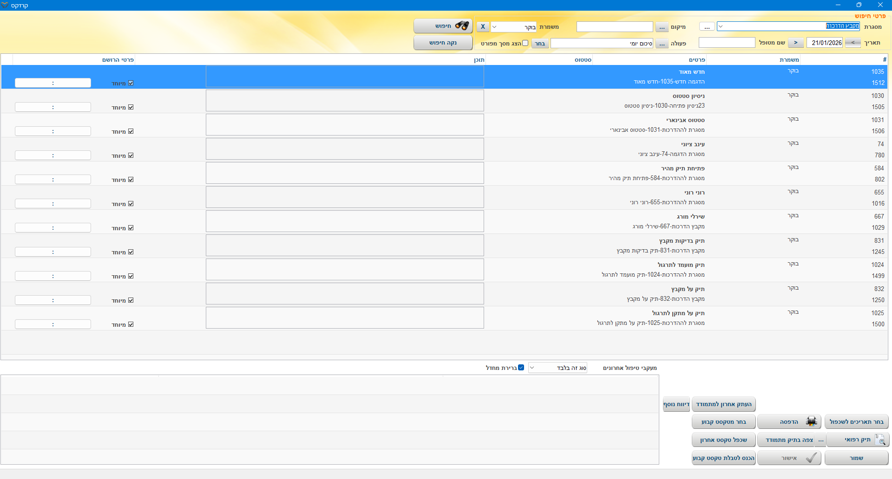Uncheck the default (ברירת מחדל) checkbox
The width and height of the screenshot is (892, 479).
(521, 368)
